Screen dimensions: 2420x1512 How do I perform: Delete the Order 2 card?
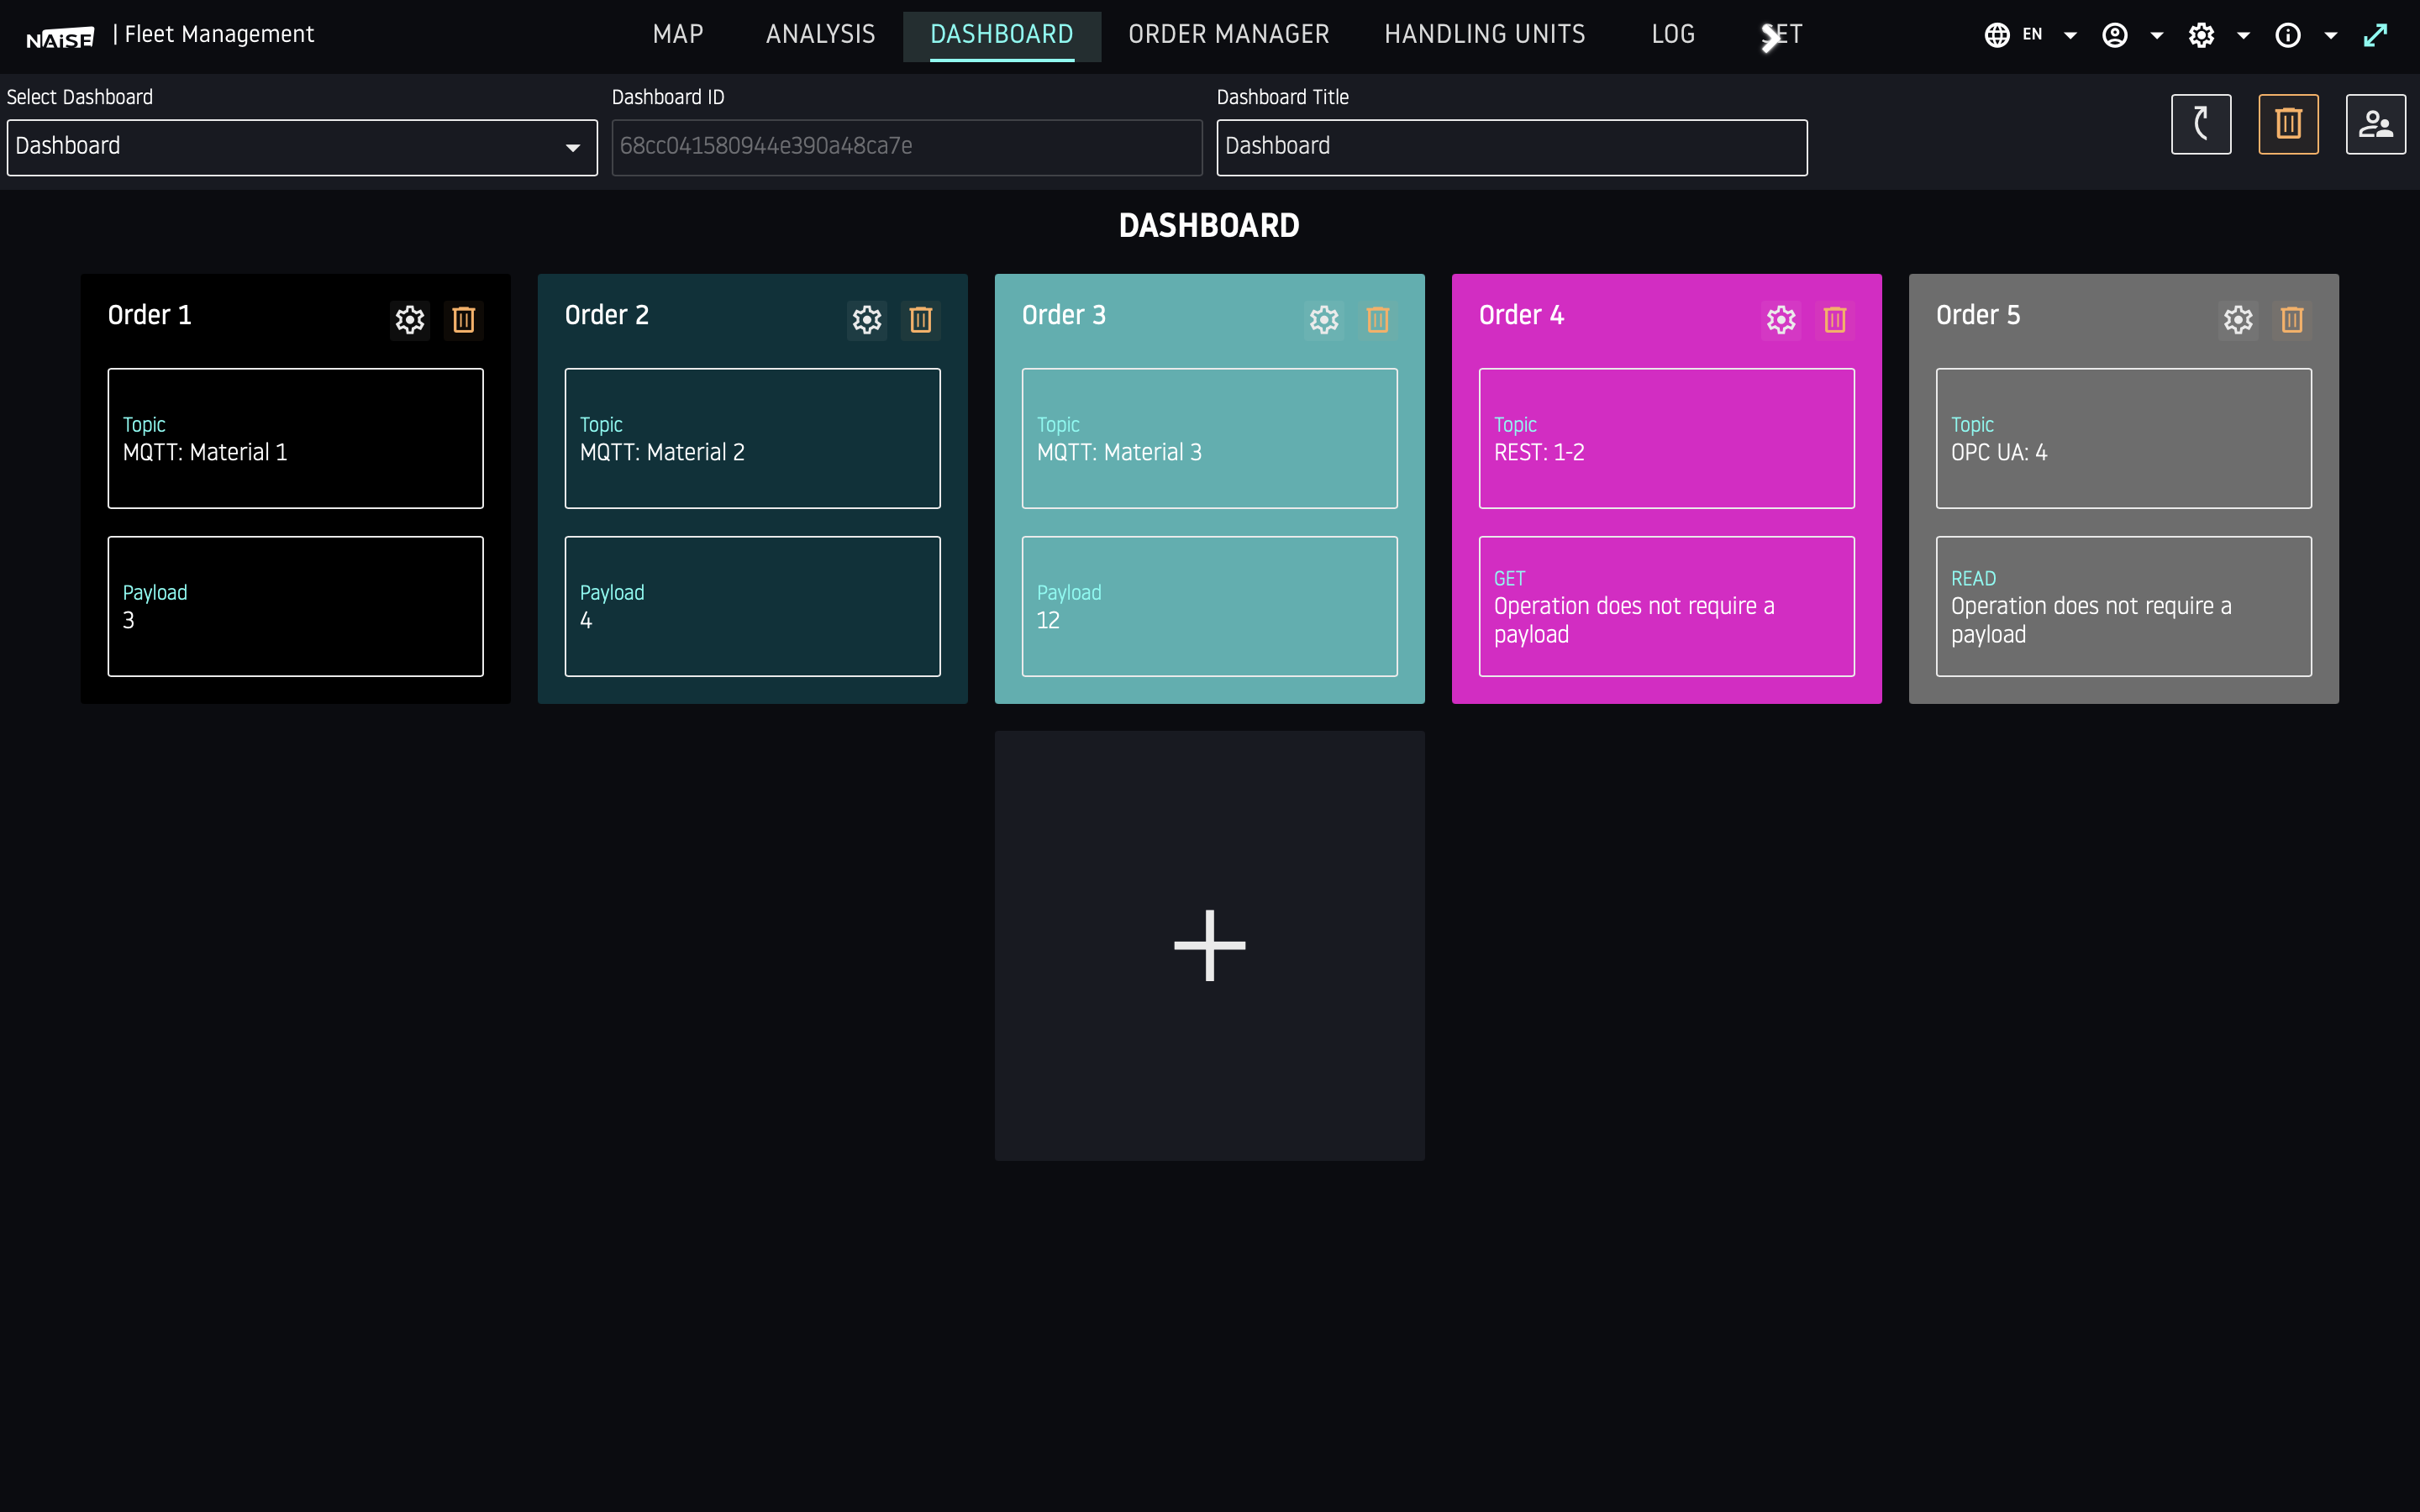pos(920,320)
